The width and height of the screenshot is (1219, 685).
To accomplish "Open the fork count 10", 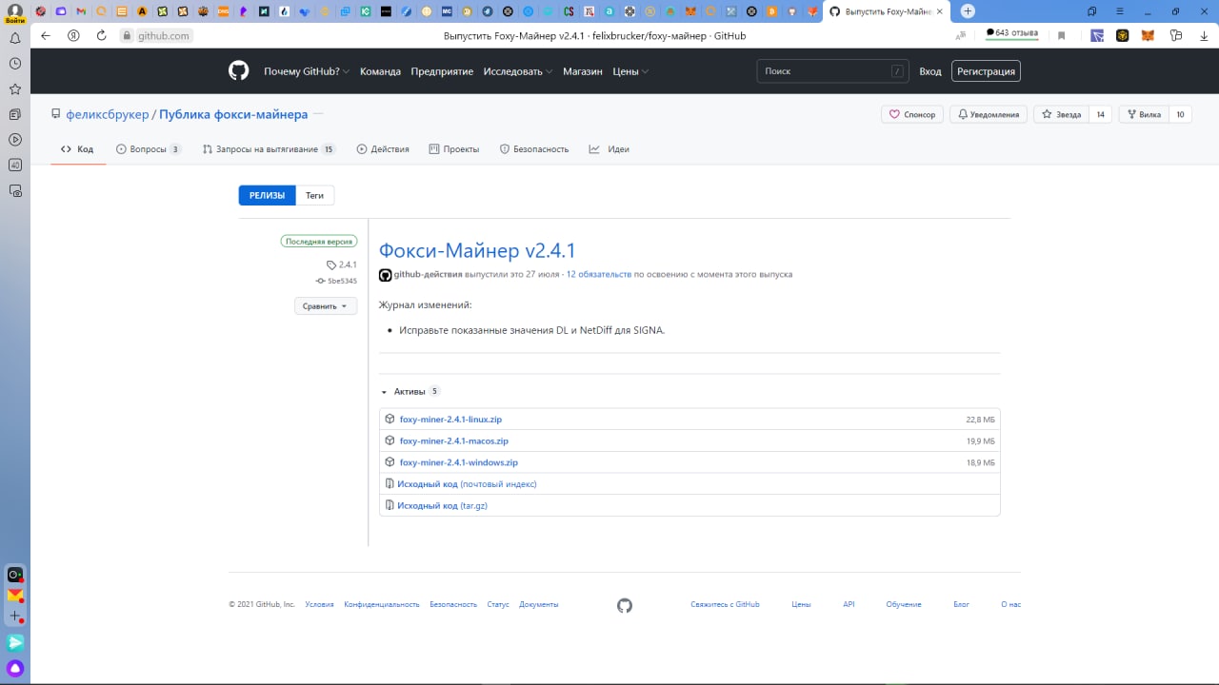I will [x=1180, y=114].
